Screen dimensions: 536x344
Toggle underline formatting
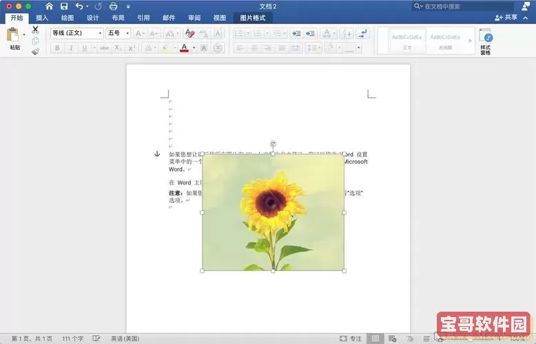tap(85, 48)
